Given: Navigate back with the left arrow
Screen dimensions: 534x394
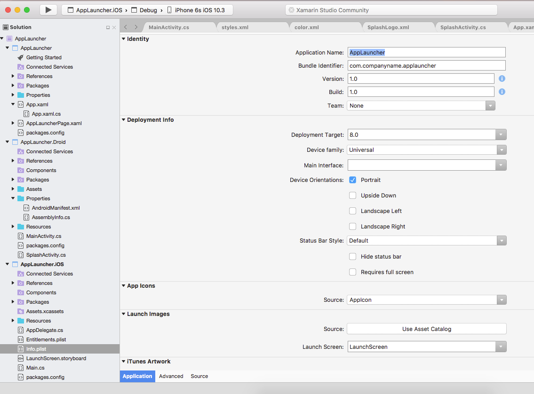Looking at the screenshot, I should click(x=126, y=27).
